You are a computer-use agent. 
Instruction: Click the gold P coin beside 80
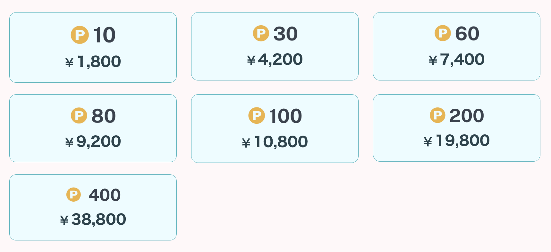(79, 115)
